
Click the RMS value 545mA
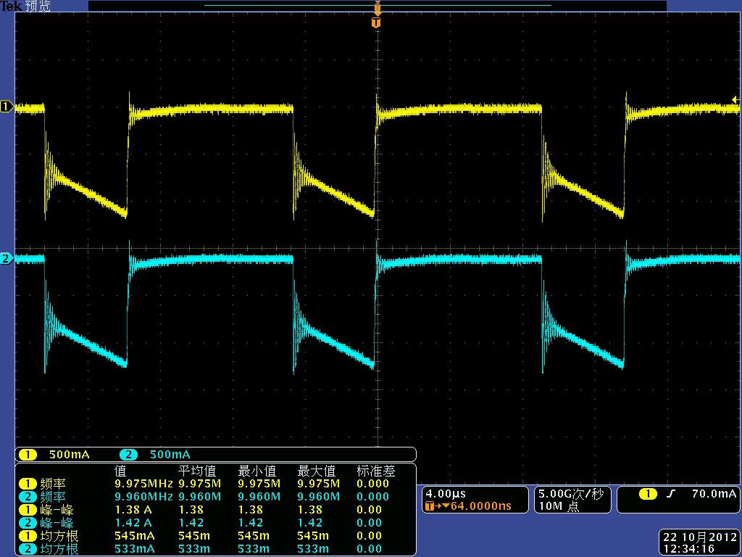tap(134, 536)
